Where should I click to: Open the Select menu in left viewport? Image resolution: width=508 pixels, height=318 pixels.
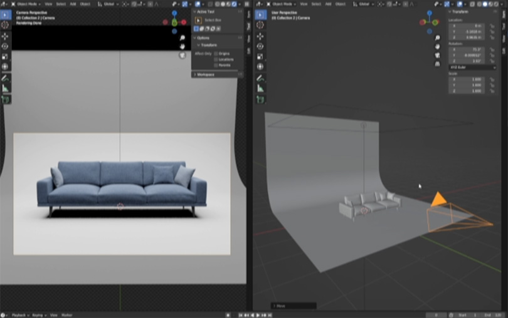pos(61,4)
